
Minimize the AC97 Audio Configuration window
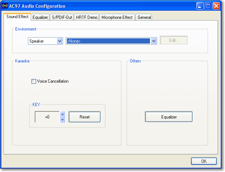[x=200, y=6]
